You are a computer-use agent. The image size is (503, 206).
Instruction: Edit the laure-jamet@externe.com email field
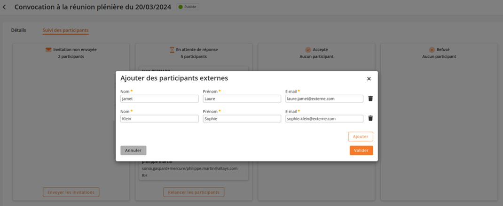point(324,99)
